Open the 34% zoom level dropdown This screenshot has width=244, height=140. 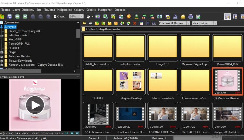pos(82,16)
